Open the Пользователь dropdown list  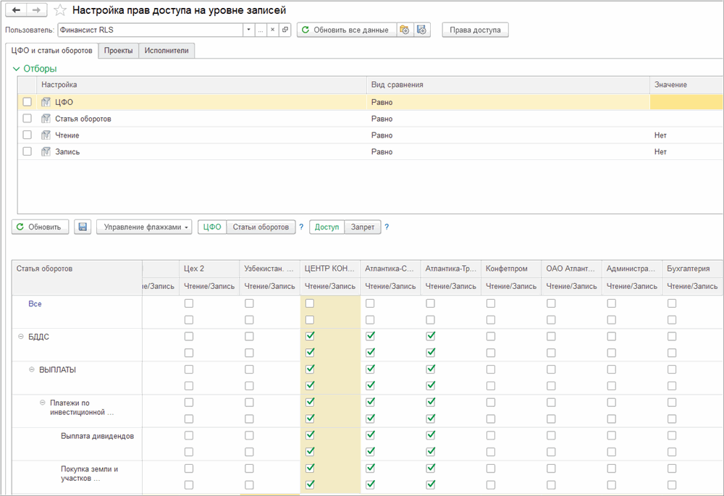click(248, 30)
